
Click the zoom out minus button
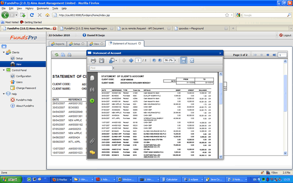[154, 60]
